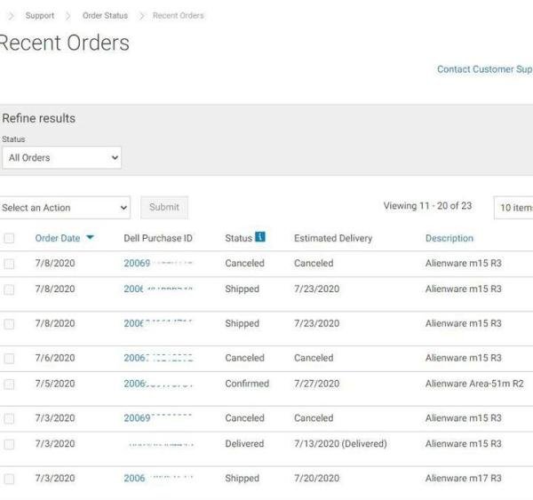Open purchase ID of Canceled 7/3/2020 order
Image resolution: width=533 pixels, height=500 pixels.
point(158,418)
